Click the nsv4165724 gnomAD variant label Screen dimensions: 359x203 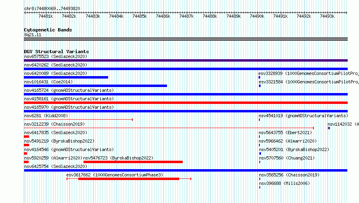[69, 90]
